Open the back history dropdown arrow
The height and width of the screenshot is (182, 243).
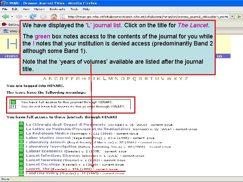[x=12, y=17]
